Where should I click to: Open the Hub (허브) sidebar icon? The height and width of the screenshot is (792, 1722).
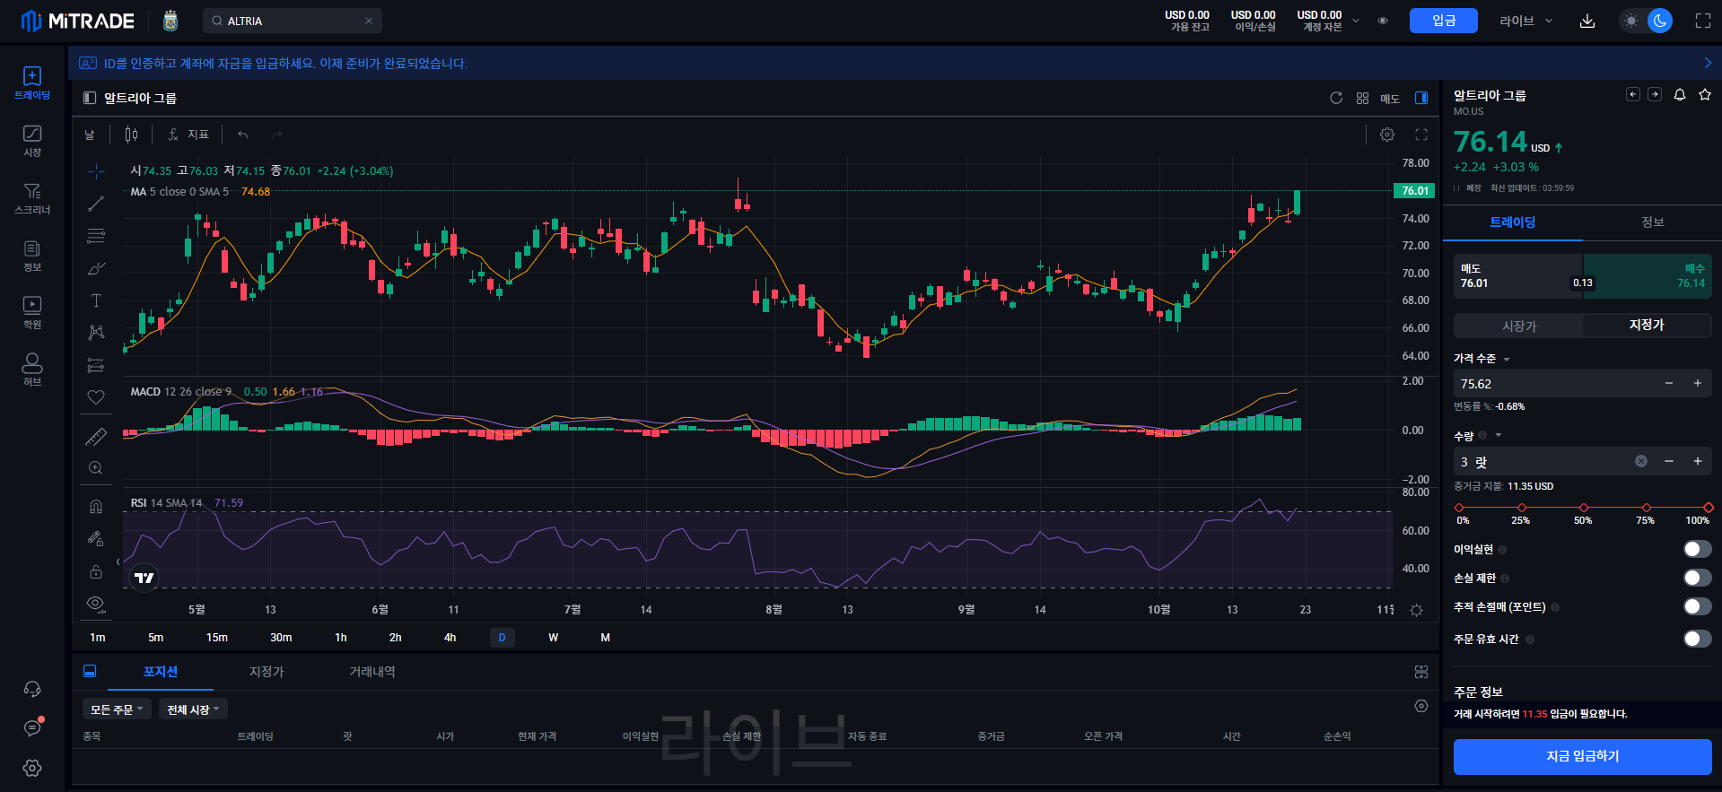tap(32, 370)
